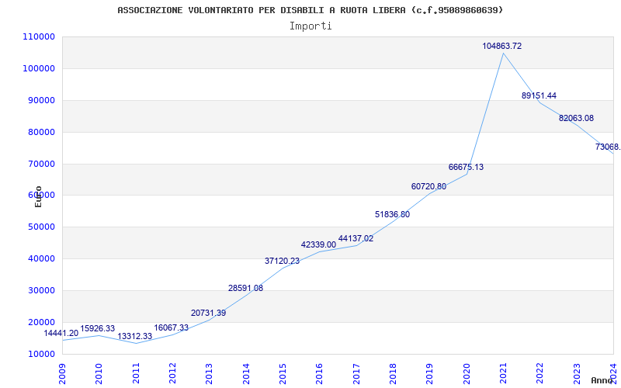Select the 14441.20 data label
The width and height of the screenshot is (621, 388).
point(61,334)
